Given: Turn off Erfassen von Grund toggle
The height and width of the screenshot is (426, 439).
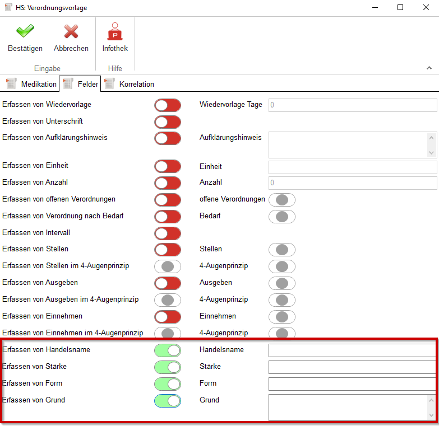Looking at the screenshot, I should (x=168, y=401).
